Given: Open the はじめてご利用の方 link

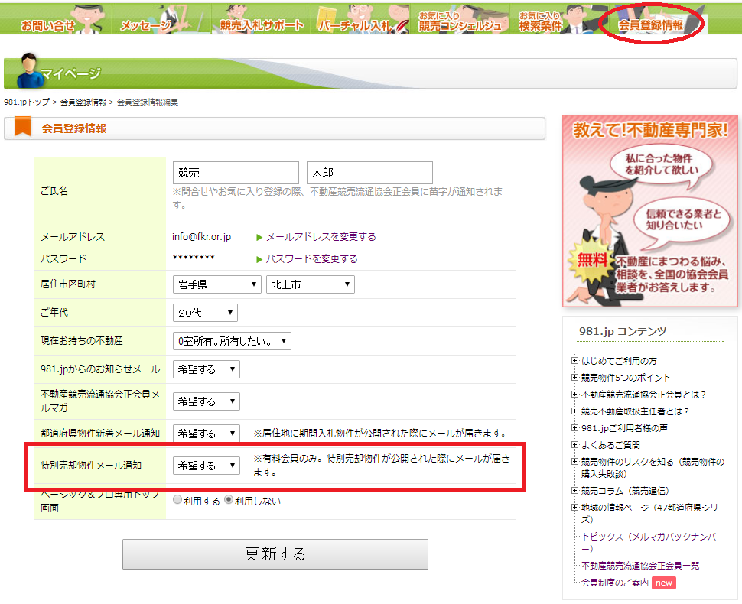Looking at the screenshot, I should [x=619, y=361].
